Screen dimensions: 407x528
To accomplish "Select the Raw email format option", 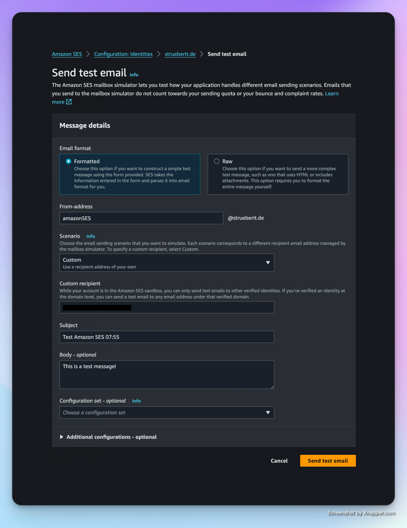I will (217, 161).
